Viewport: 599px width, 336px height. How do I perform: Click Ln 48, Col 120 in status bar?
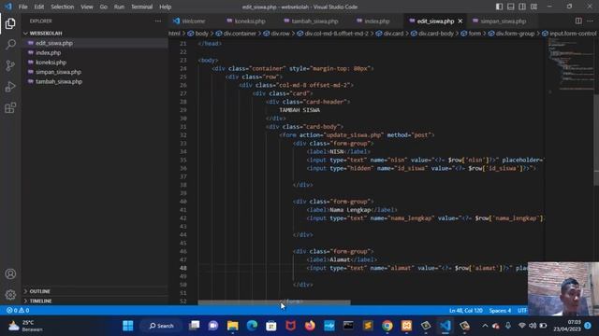click(466, 311)
